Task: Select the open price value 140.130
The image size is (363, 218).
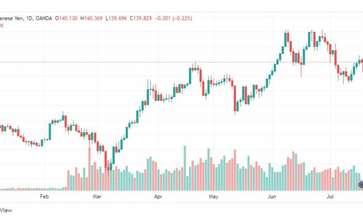Action: click(x=68, y=19)
